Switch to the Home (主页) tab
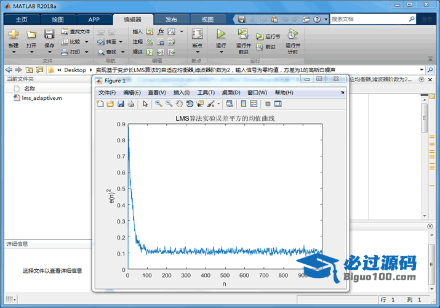This screenshot has height=308, width=440. point(22,19)
